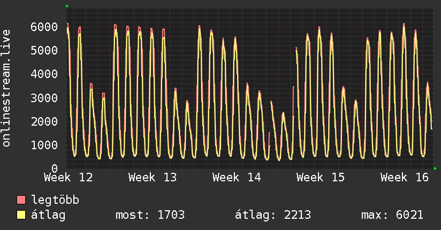Click the átlag: 2213 statistic
Image resolution: width=441 pixels, height=230 pixels.
[273, 215]
